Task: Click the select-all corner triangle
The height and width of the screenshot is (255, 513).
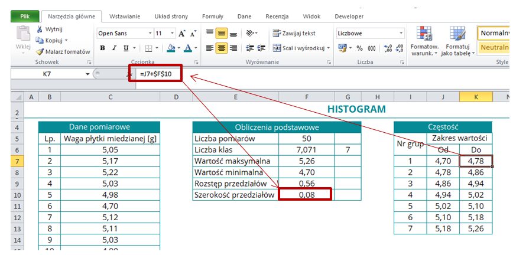Action: [x=19, y=97]
